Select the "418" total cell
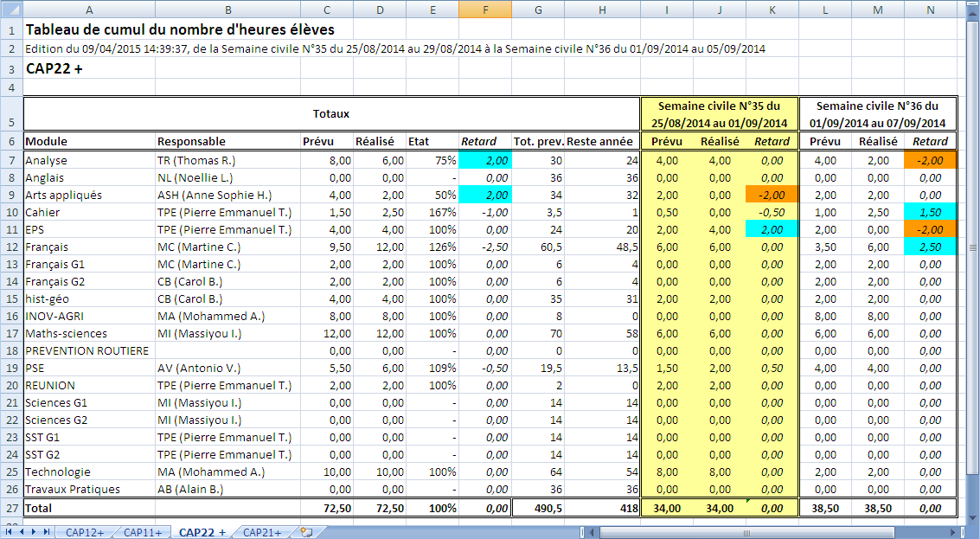 click(602, 509)
